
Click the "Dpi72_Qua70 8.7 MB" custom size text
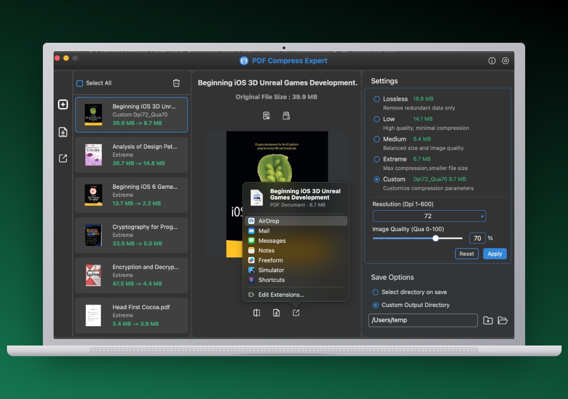pyautogui.click(x=439, y=179)
